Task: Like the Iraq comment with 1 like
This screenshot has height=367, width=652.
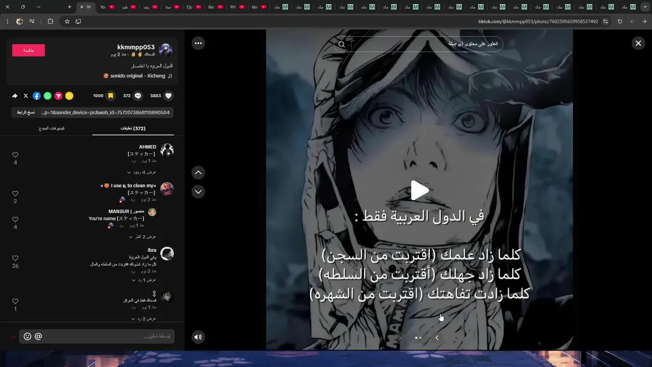Action: click(15, 301)
